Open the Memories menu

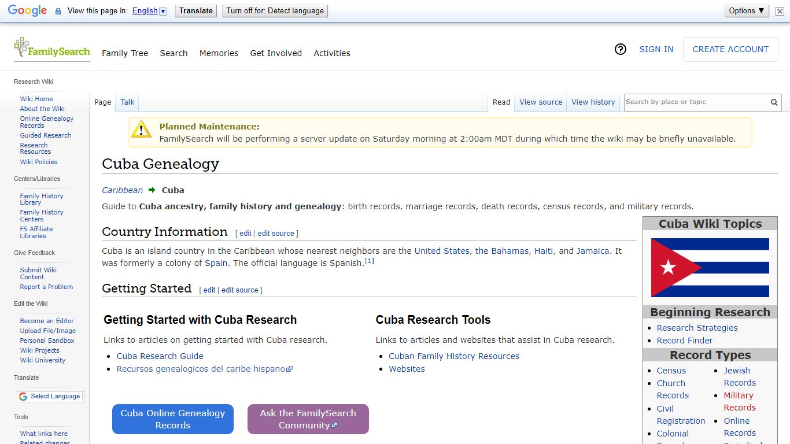(219, 53)
